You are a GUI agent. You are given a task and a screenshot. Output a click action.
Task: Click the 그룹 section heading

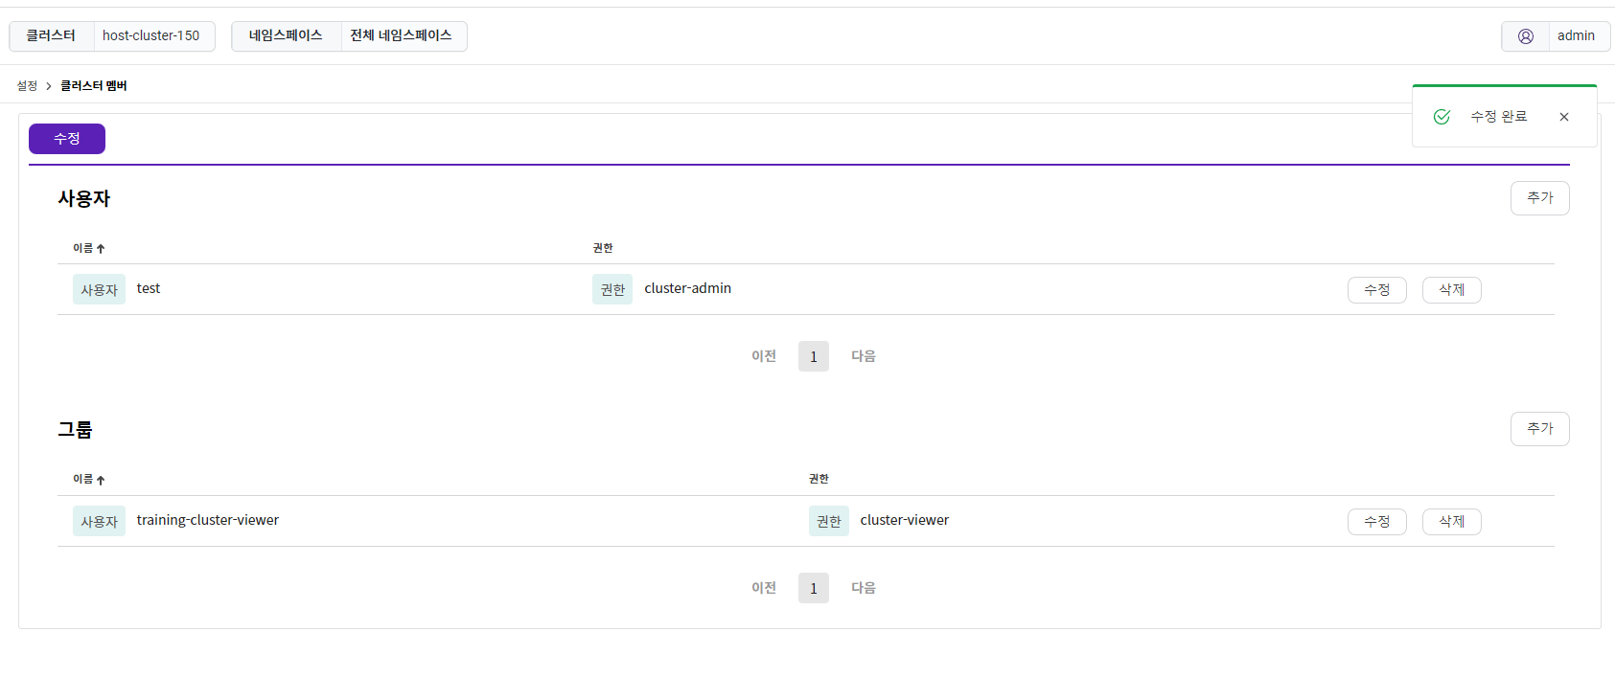(75, 430)
